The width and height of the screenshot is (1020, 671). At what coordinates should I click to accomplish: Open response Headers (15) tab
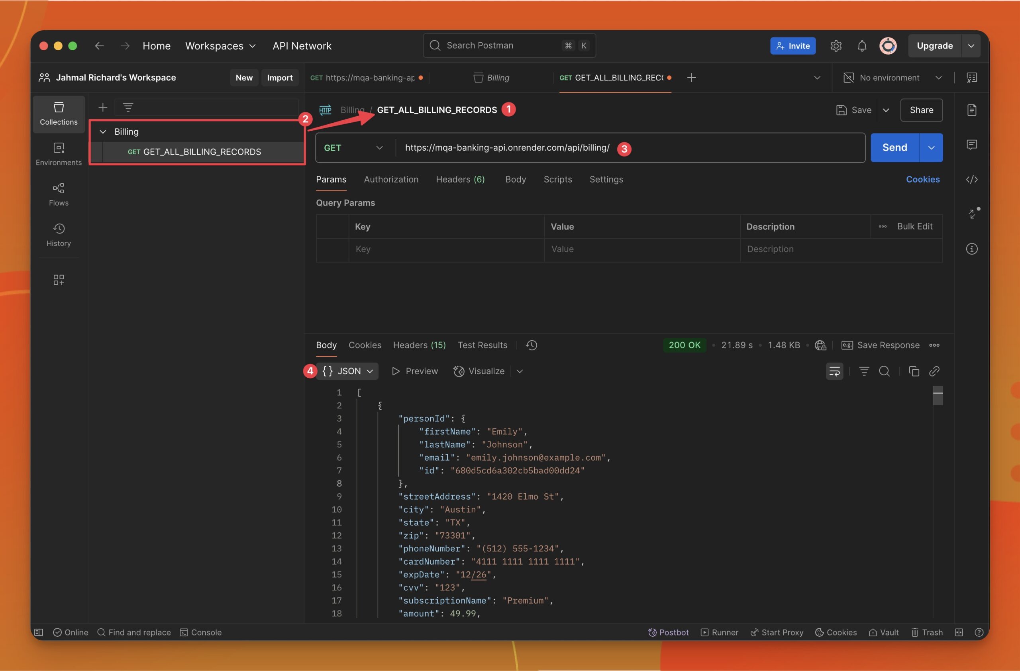coord(419,345)
